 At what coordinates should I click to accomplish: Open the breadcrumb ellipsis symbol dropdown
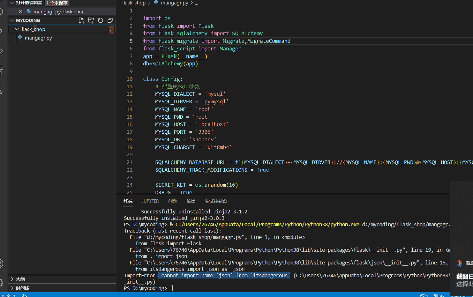196,3
